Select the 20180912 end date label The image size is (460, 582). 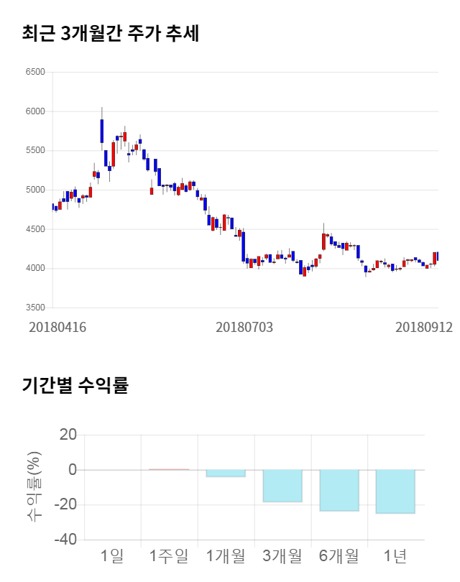(x=424, y=327)
